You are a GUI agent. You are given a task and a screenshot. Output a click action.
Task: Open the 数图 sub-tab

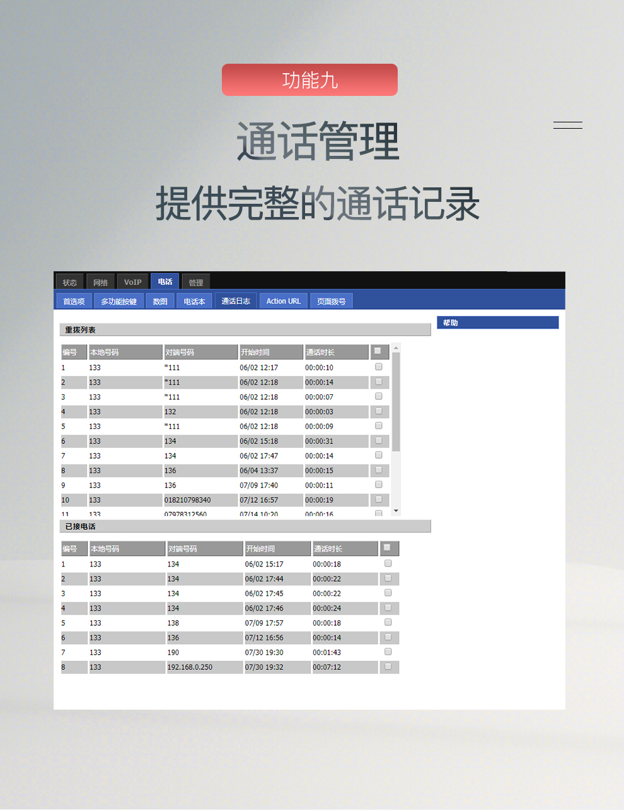tap(160, 302)
